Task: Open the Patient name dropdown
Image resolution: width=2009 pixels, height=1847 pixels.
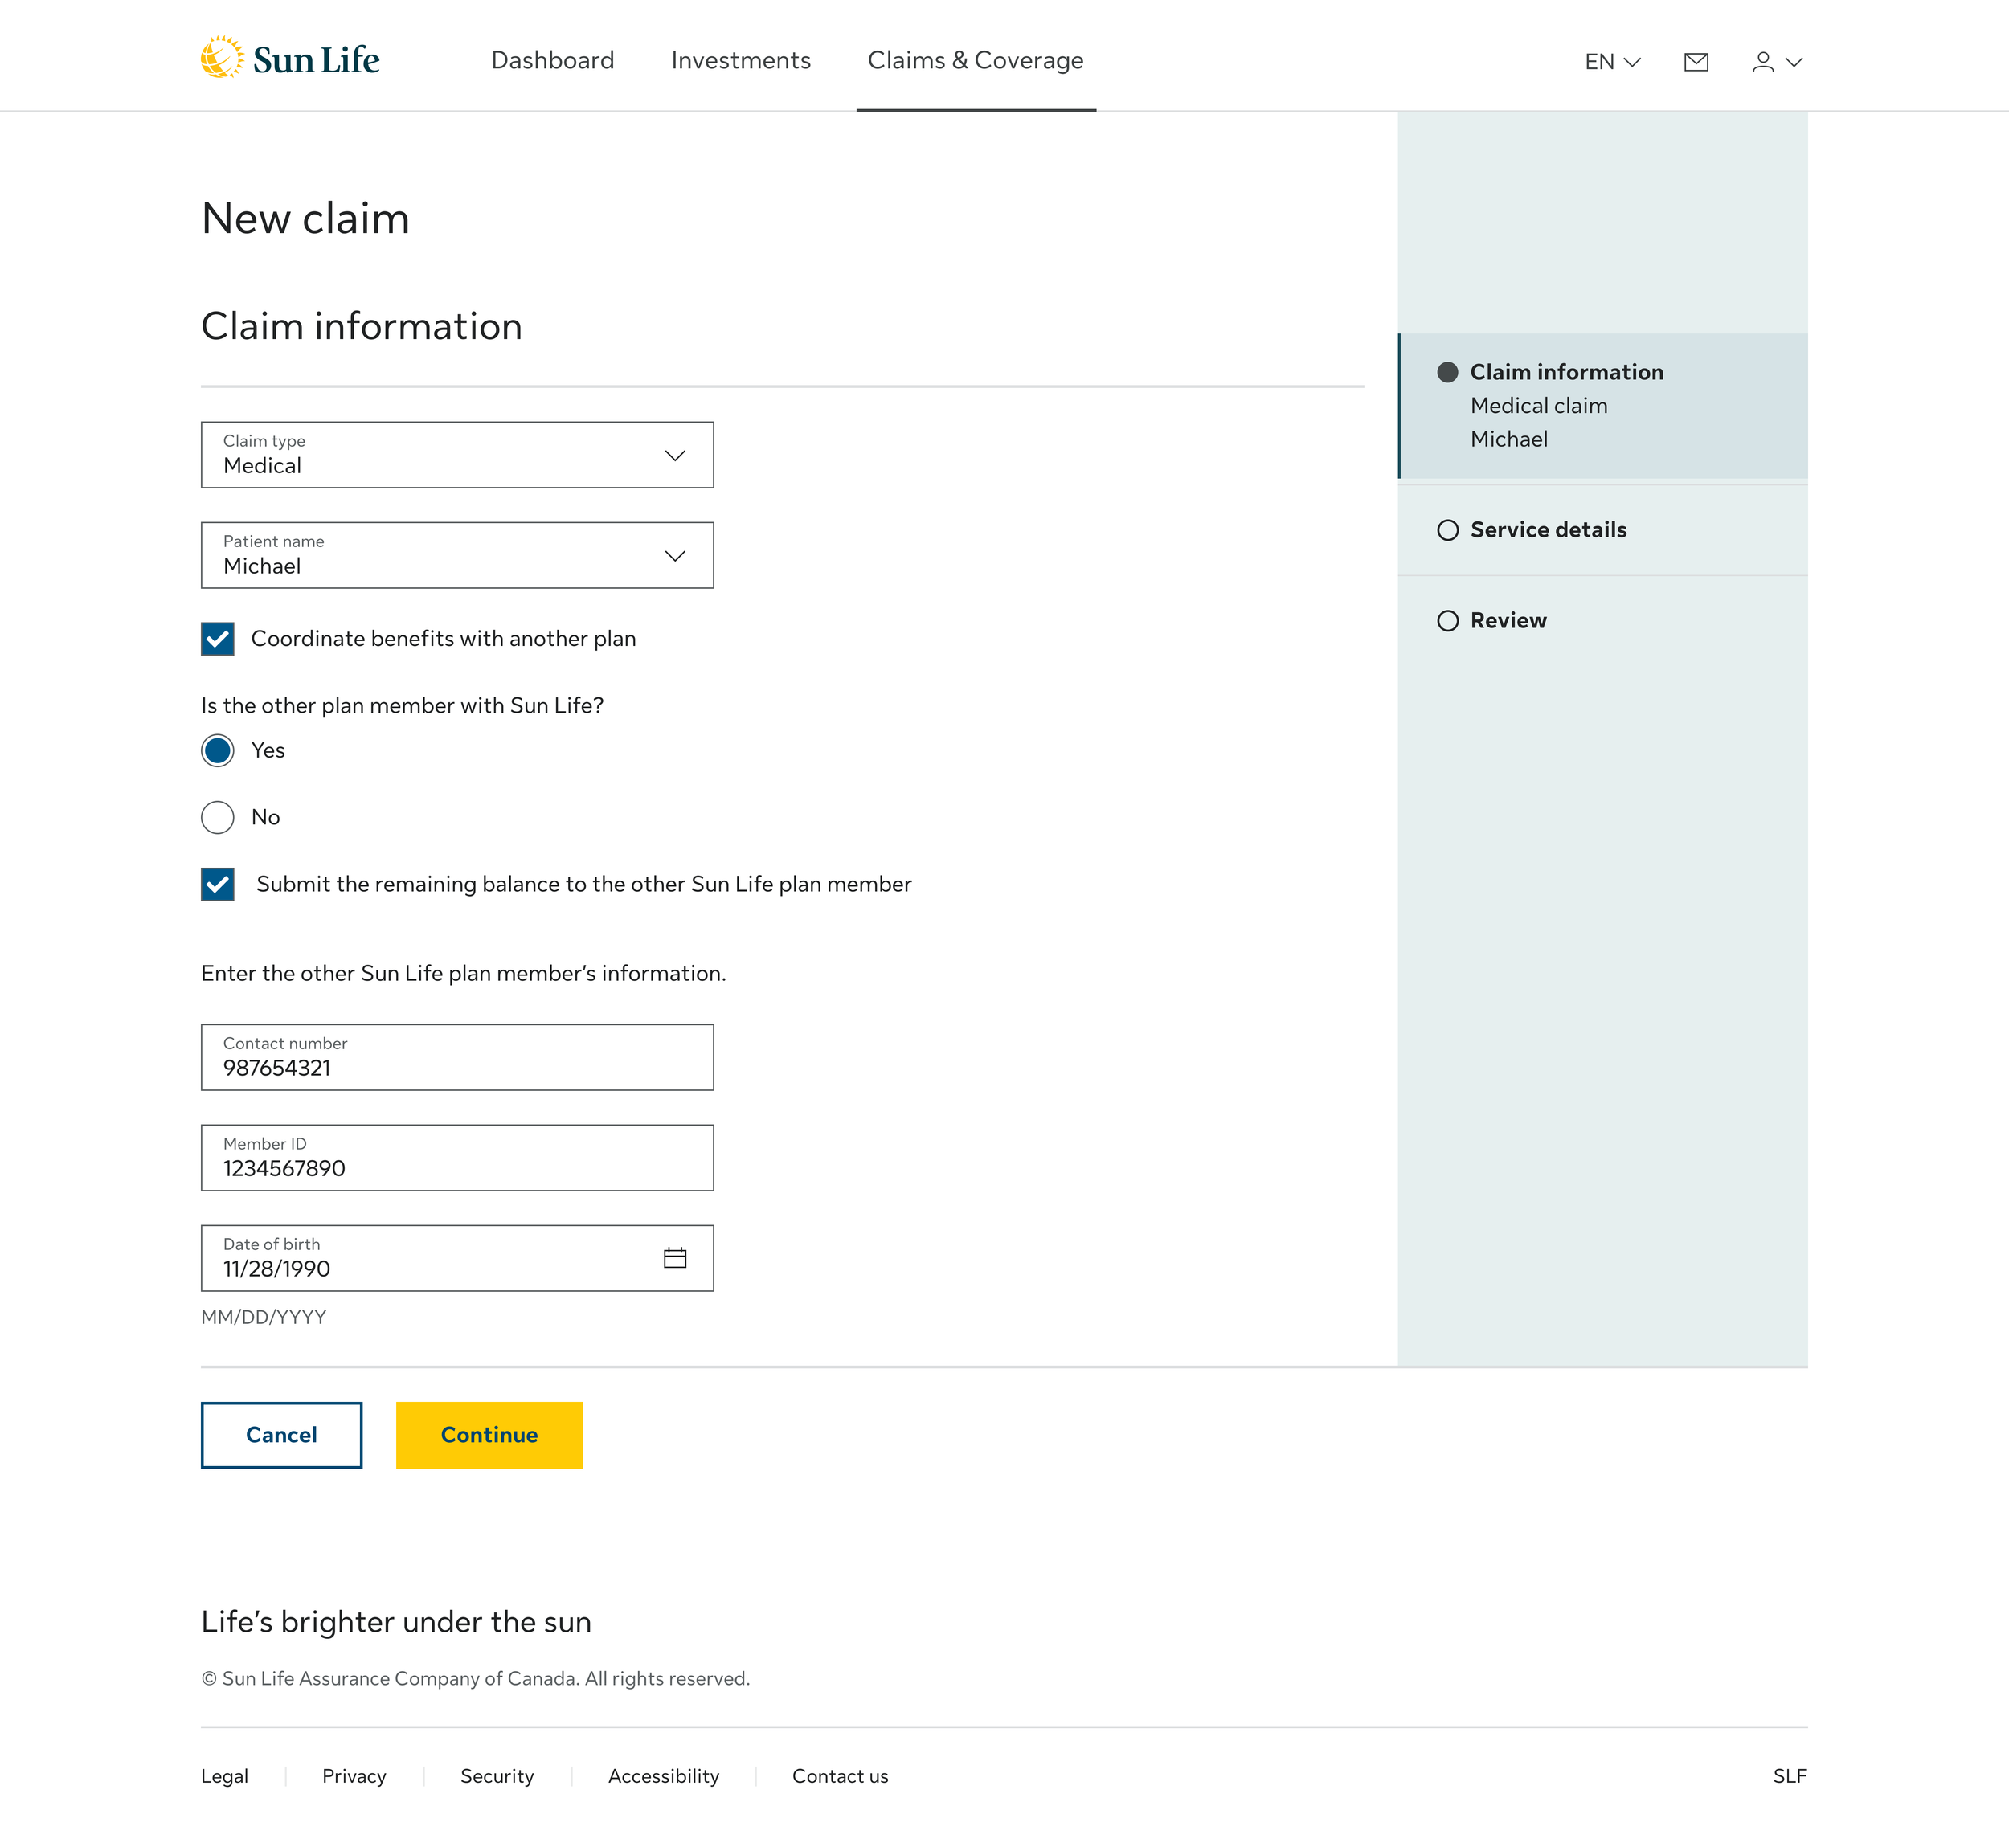Action: pos(456,554)
